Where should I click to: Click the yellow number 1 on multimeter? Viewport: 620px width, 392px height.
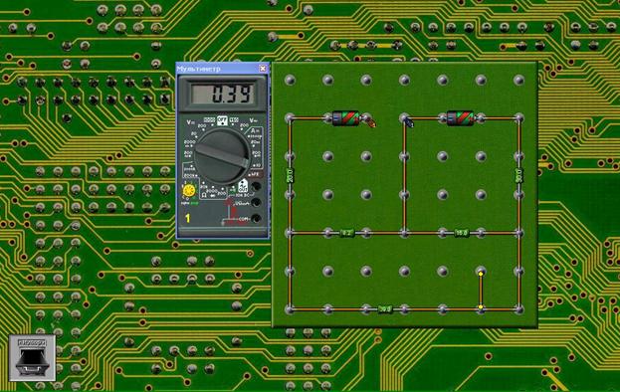pos(188,218)
